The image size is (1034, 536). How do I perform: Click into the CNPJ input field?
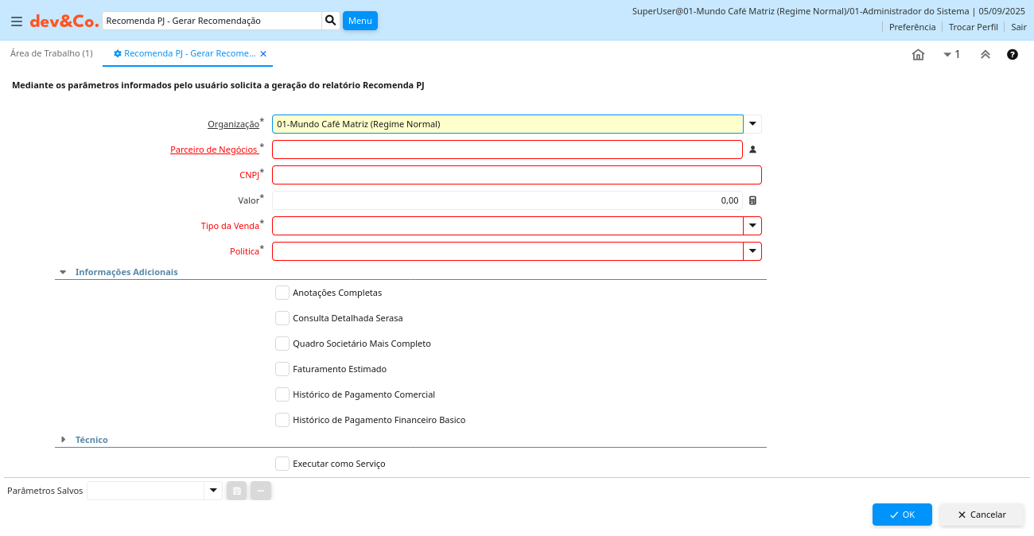pyautogui.click(x=516, y=175)
